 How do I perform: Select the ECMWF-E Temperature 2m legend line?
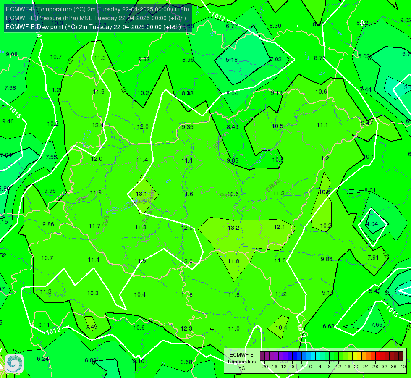tap(97, 9)
